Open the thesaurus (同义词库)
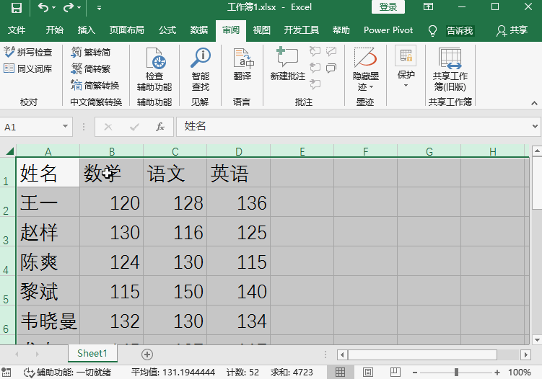Screen dimensions: 542x379 (x=28, y=68)
